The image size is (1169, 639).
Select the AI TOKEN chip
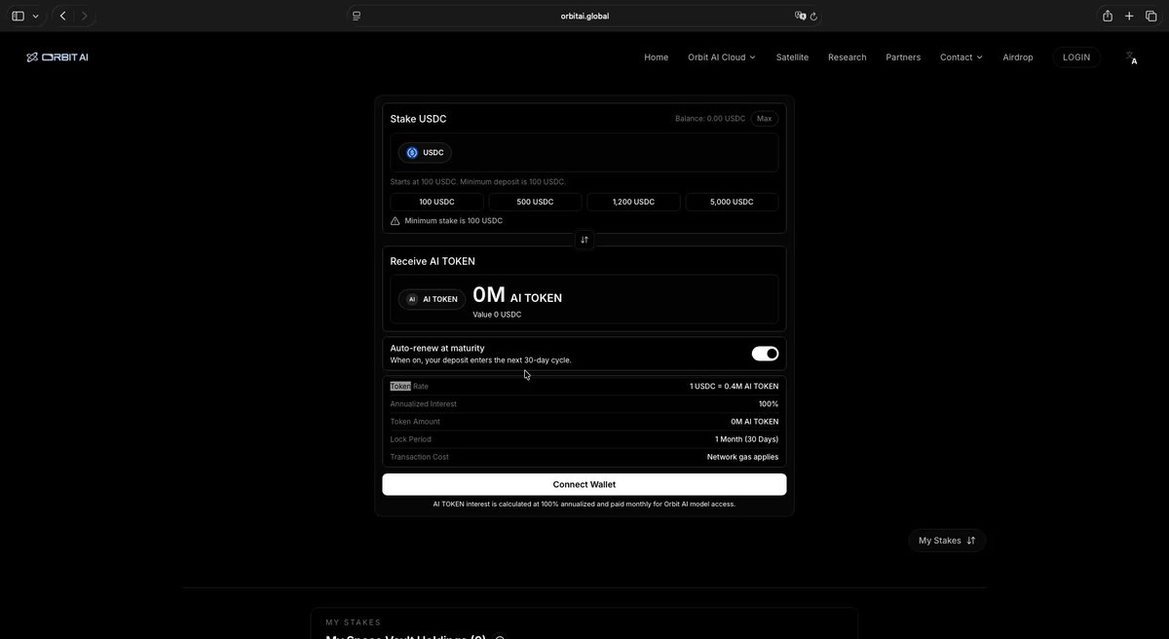tap(432, 299)
